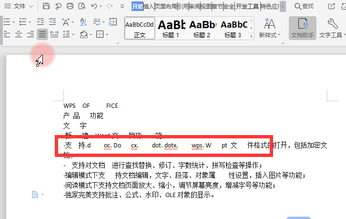
Task: Click the hamburger menu icon
Action: tap(8, 6)
